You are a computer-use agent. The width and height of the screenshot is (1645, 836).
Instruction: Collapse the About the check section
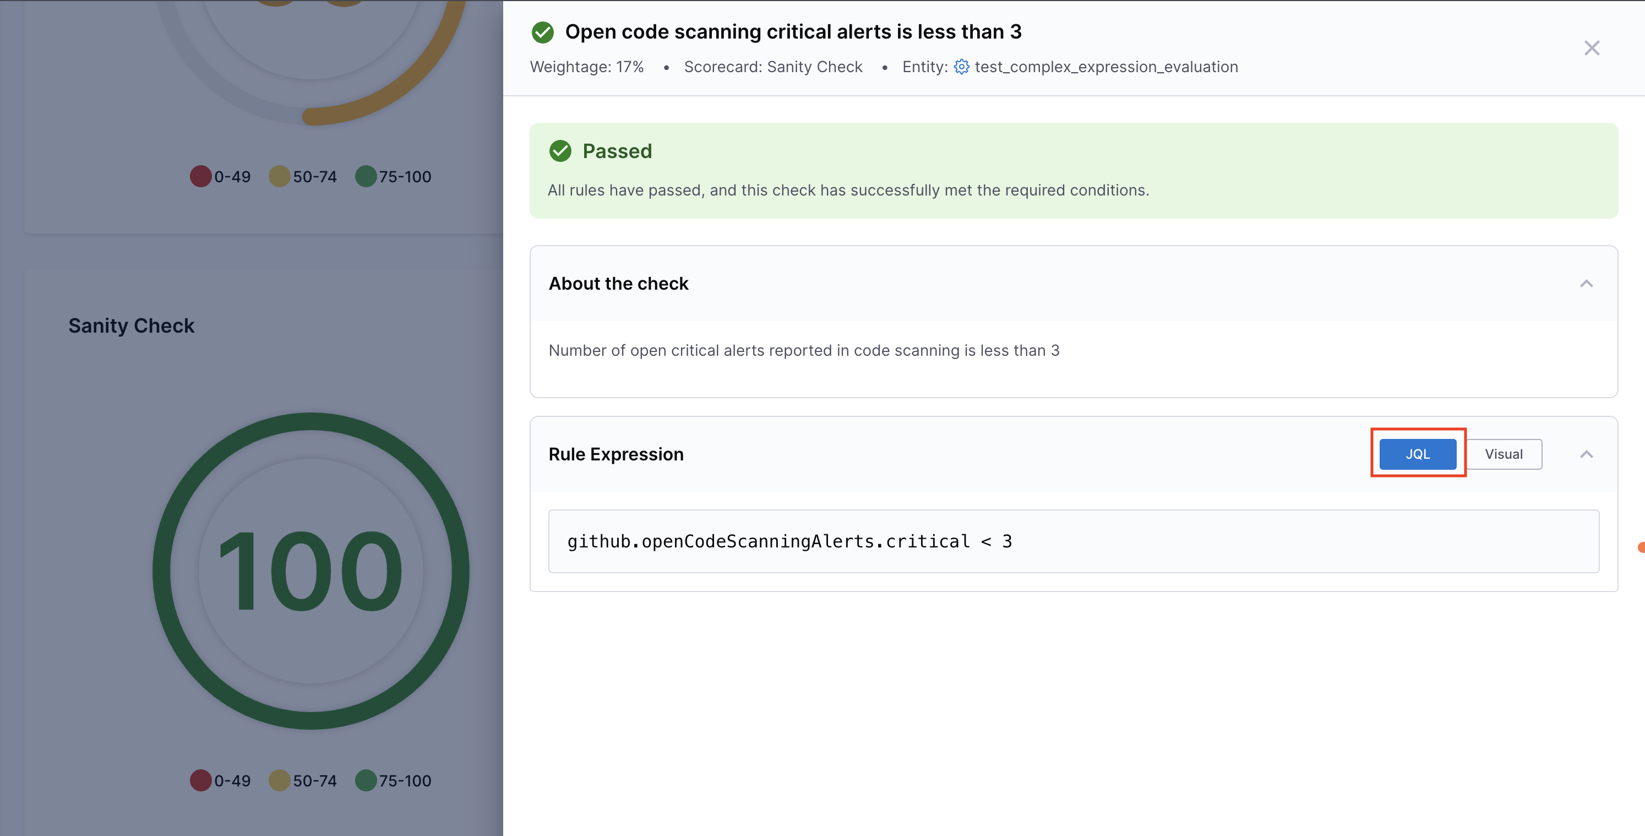1586,284
